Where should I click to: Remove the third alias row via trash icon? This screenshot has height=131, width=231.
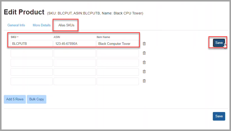coord(144,62)
